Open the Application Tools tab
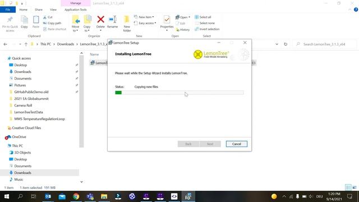The width and height of the screenshot is (359, 202). pyautogui.click(x=76, y=10)
